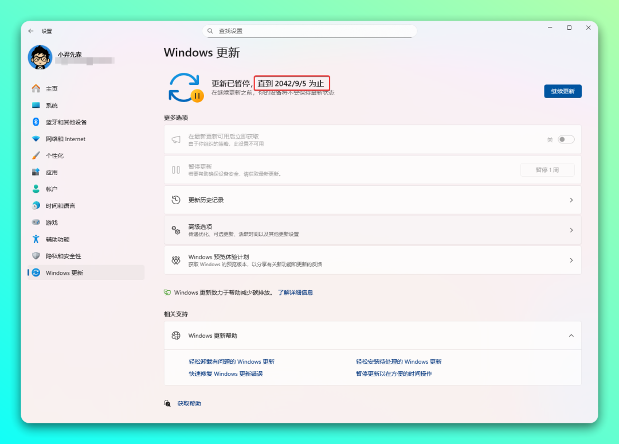
Task: Click the 查找设置 search box
Action: [309, 31]
